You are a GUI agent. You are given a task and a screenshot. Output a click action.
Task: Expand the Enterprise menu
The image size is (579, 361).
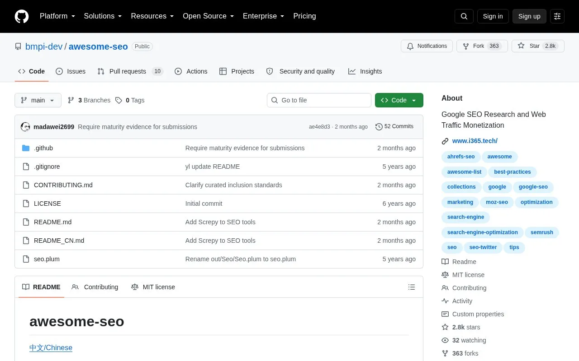click(264, 16)
